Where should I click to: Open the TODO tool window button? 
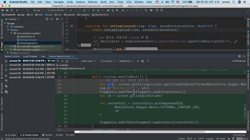70,135
